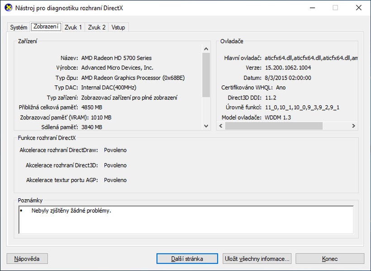
Task: Select the AMD Radeon HD 5700 Series name
Action: tap(117, 58)
